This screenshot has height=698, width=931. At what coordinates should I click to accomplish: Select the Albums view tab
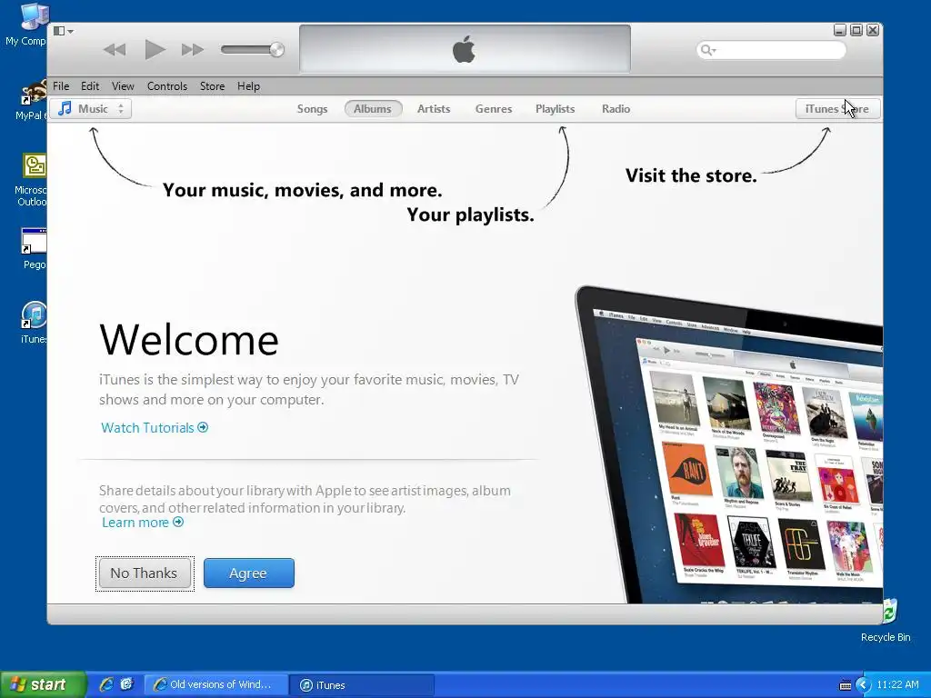pos(373,109)
